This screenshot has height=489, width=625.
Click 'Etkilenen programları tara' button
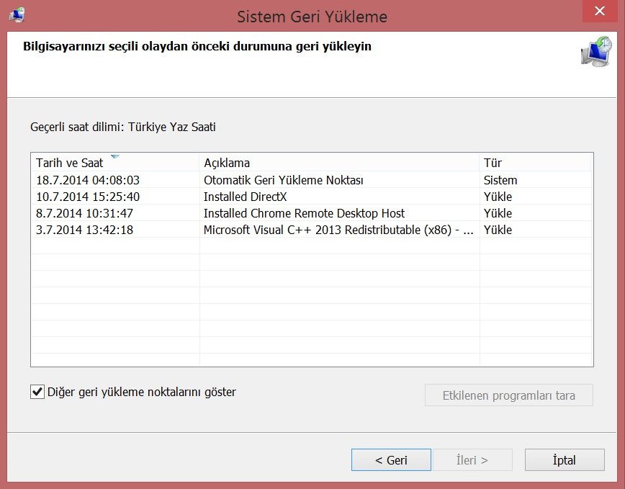pos(508,395)
